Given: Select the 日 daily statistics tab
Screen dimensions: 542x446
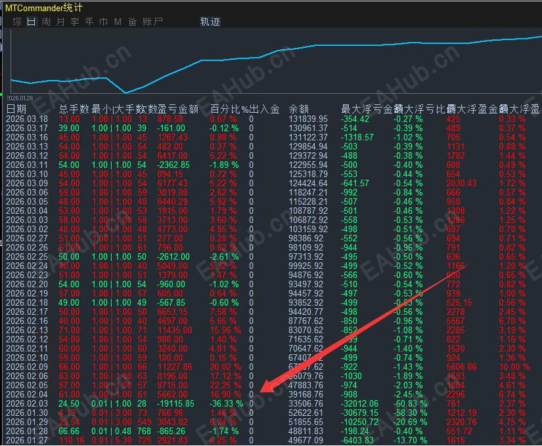Looking at the screenshot, I should point(32,22).
